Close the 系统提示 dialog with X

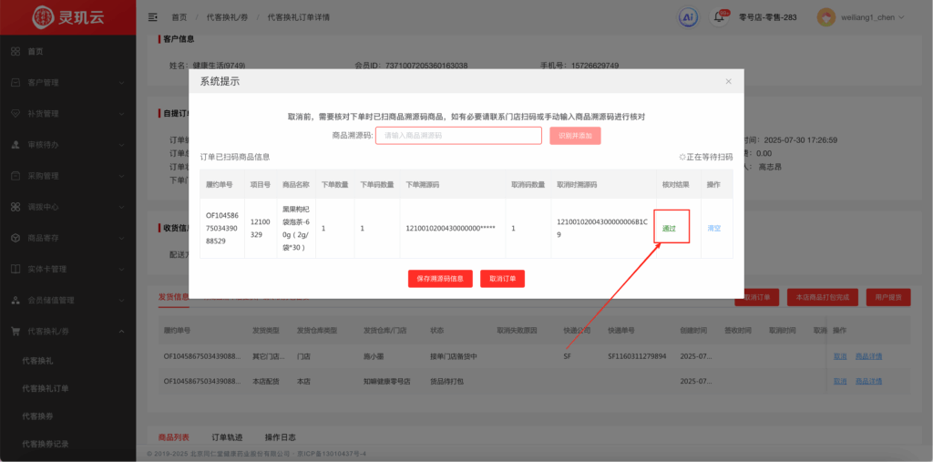click(728, 81)
